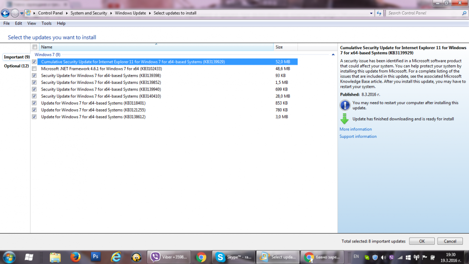Collapse the Windows 7 (9) group chevron
Image resolution: width=469 pixels, height=264 pixels.
click(x=333, y=55)
